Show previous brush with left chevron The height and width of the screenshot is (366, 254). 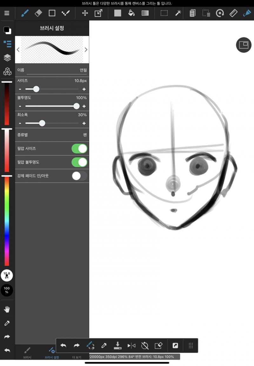pos(18,50)
